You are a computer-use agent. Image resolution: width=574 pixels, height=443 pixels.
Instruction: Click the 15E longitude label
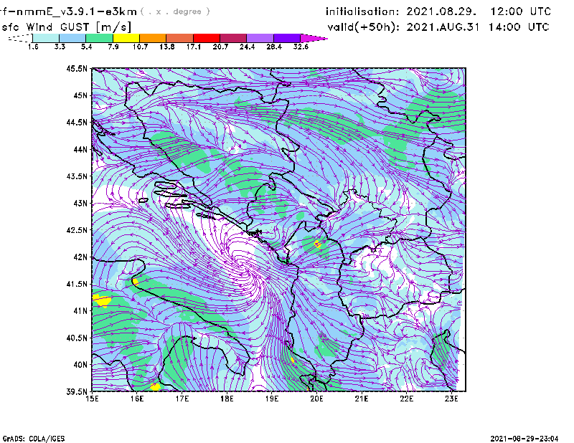click(x=92, y=399)
